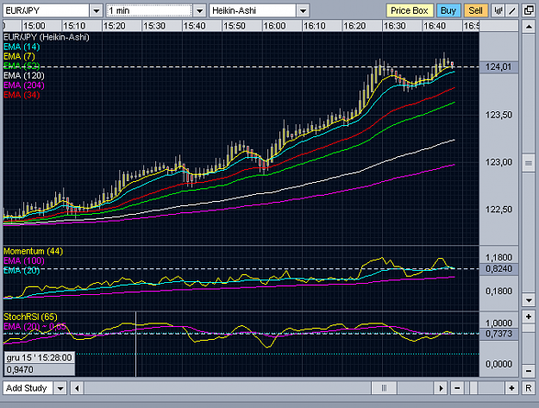Click the horizontal scroll right arrow

441,388
